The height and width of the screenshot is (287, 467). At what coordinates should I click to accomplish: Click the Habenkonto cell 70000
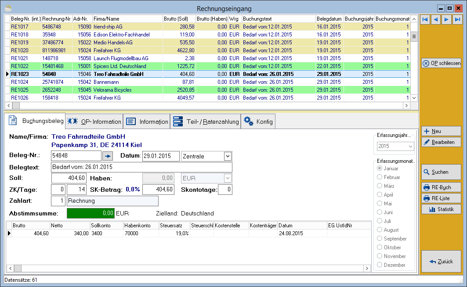tap(141, 233)
